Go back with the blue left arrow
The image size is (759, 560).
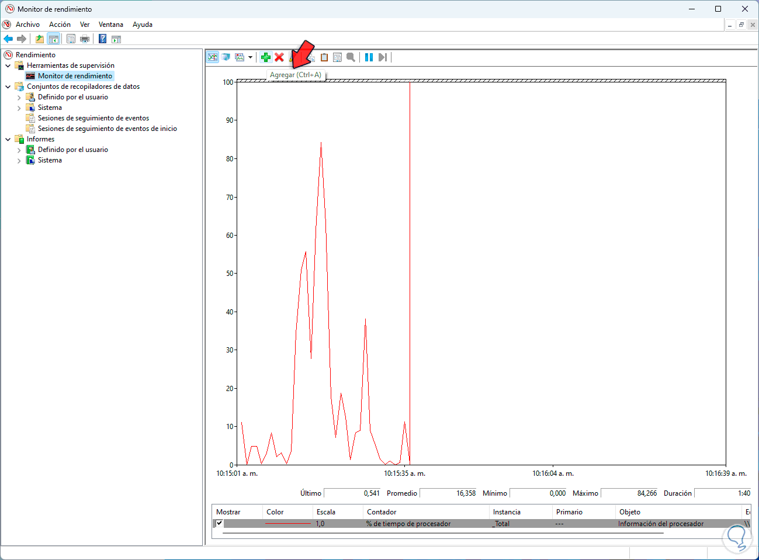(8, 39)
